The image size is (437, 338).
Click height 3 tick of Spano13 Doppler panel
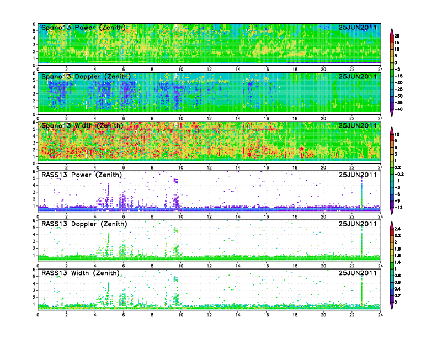click(34, 94)
